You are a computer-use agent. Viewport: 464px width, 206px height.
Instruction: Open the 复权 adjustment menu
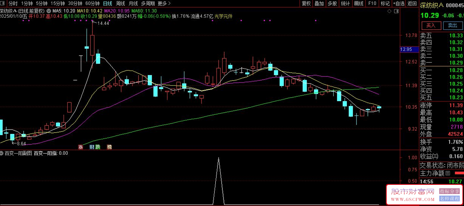pyautogui.click(x=306, y=3)
